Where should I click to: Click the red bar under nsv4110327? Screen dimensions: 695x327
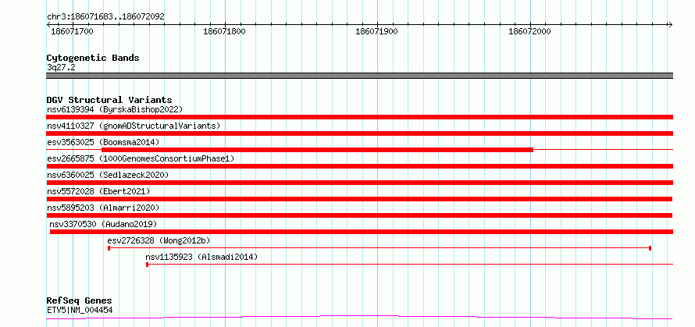point(359,133)
